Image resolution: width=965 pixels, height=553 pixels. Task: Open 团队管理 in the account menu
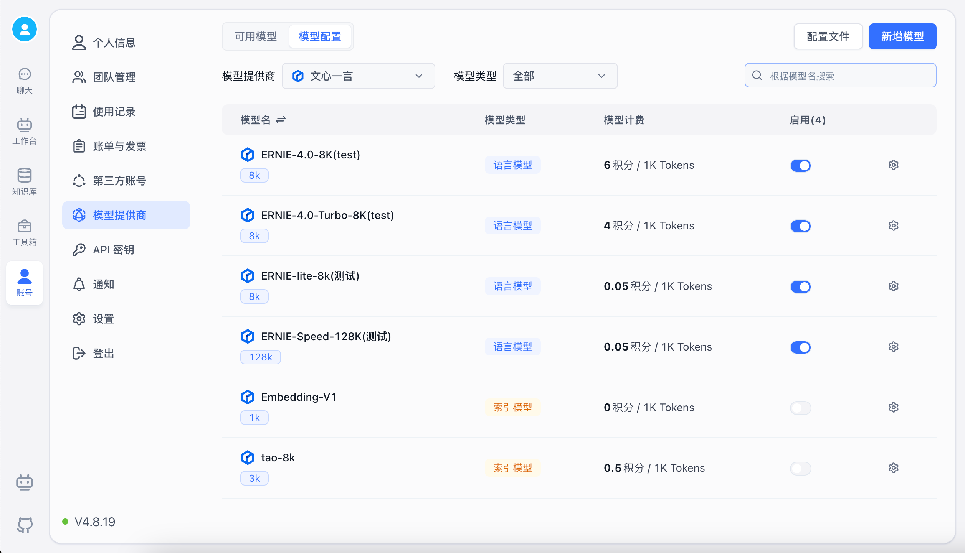tap(114, 77)
